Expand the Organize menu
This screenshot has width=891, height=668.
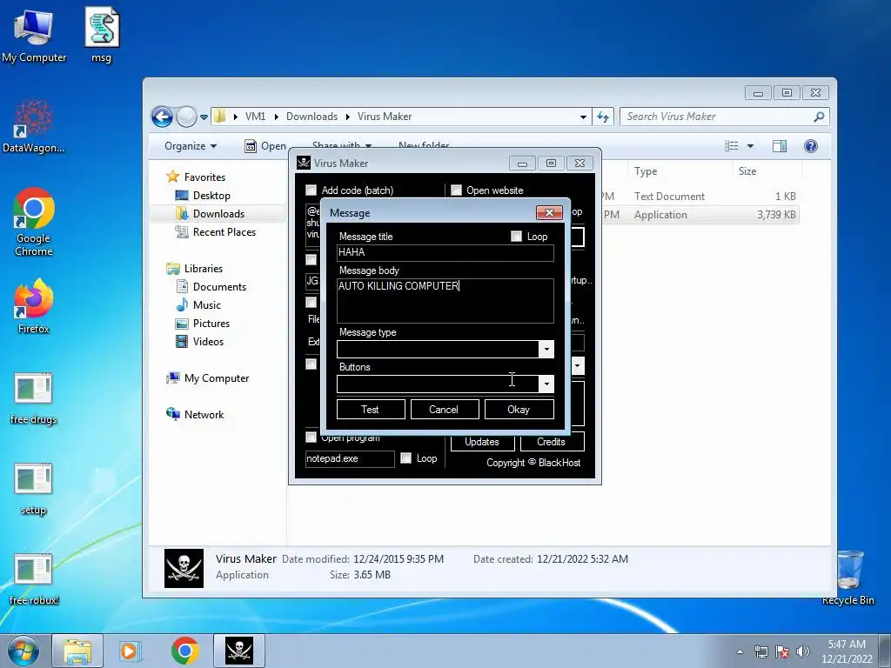coord(191,146)
